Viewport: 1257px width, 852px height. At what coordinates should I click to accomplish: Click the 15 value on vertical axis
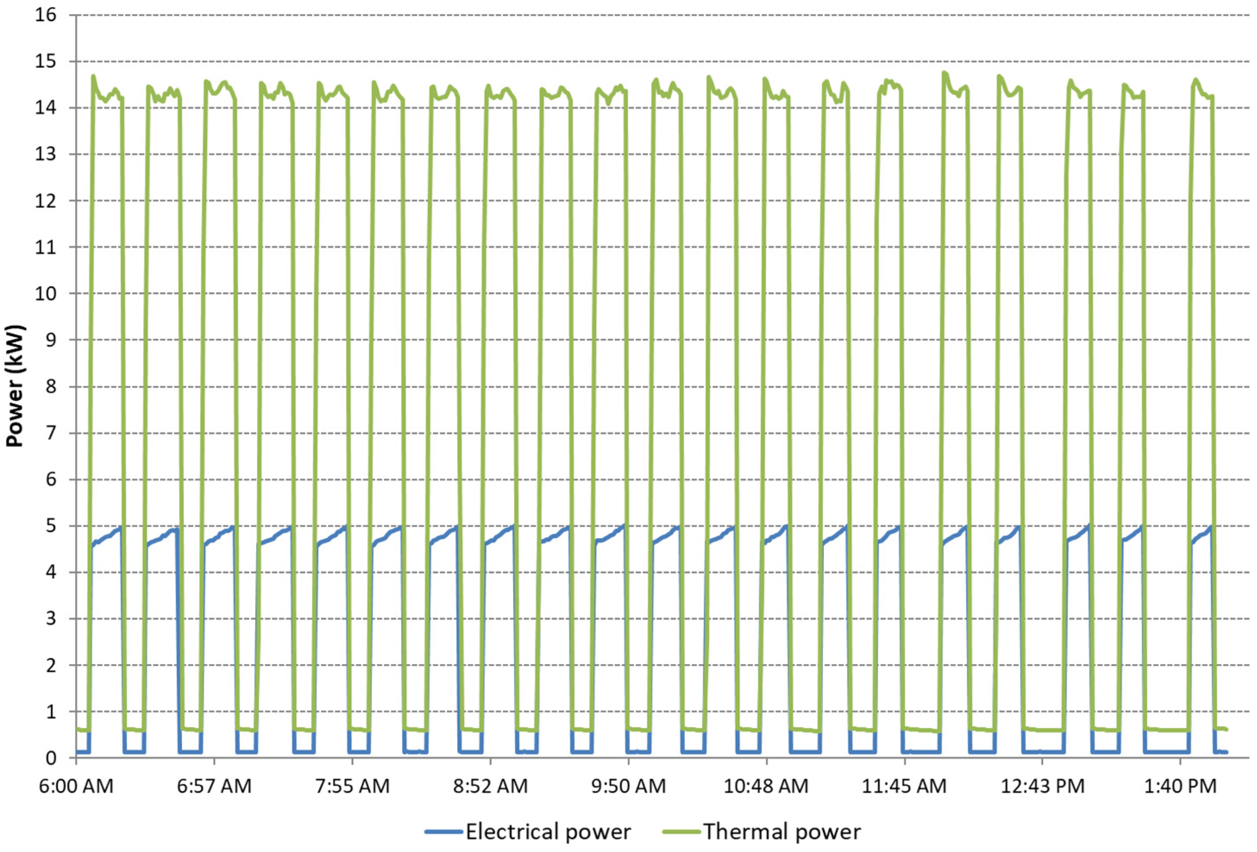coord(46,62)
